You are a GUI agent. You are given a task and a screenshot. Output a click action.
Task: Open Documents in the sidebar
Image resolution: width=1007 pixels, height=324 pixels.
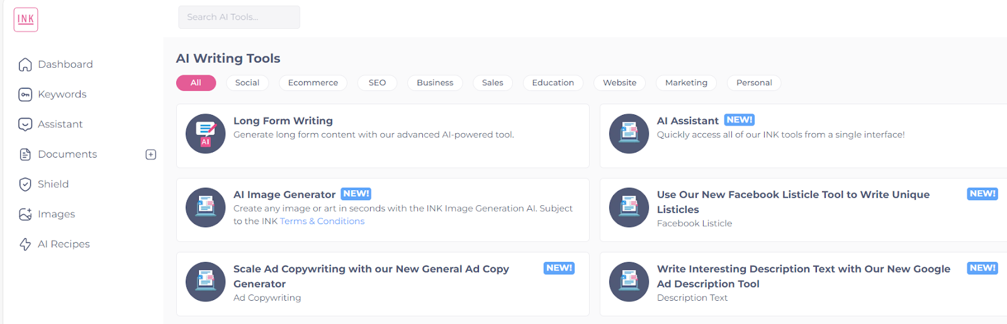point(67,154)
